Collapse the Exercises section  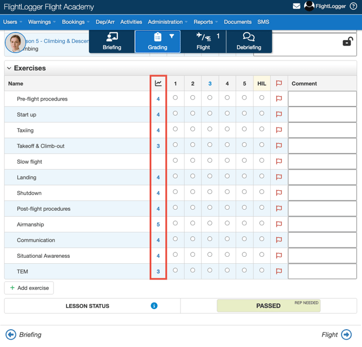click(x=9, y=69)
